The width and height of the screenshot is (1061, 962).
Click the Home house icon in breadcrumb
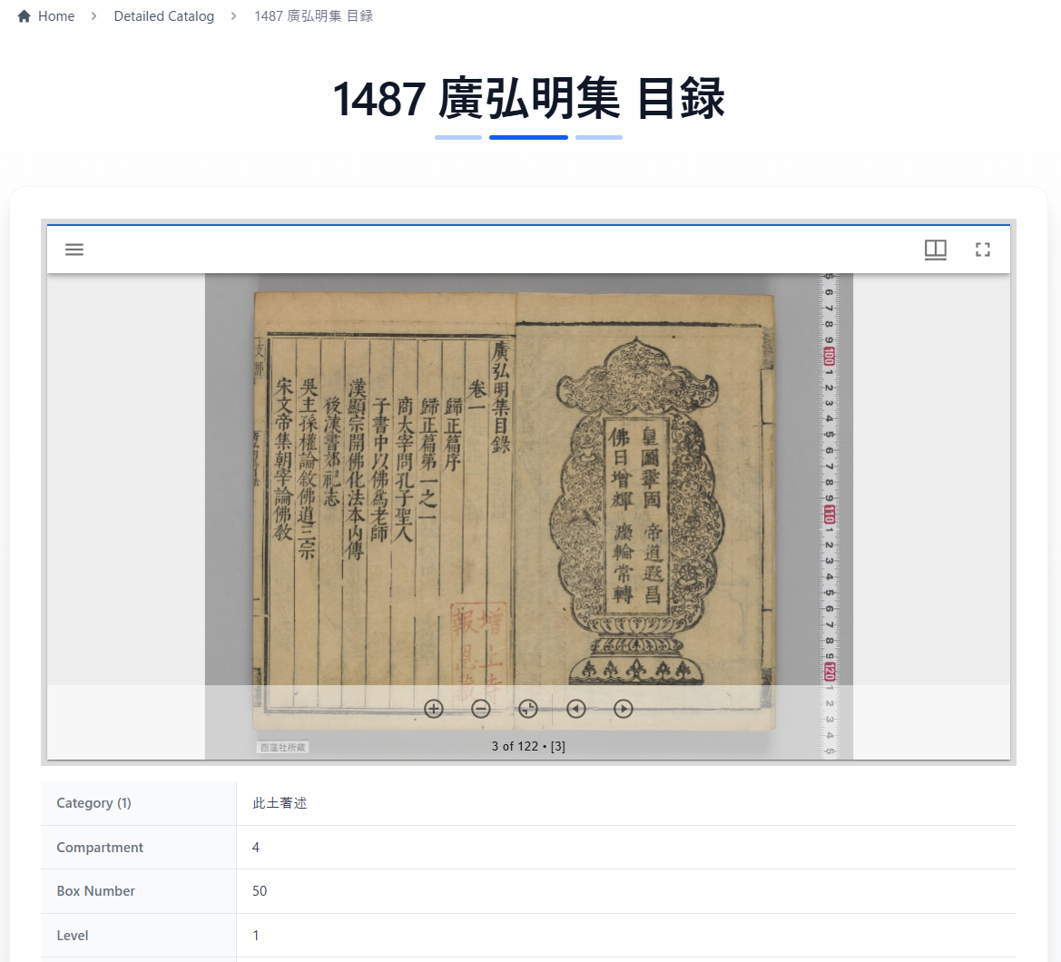click(25, 16)
